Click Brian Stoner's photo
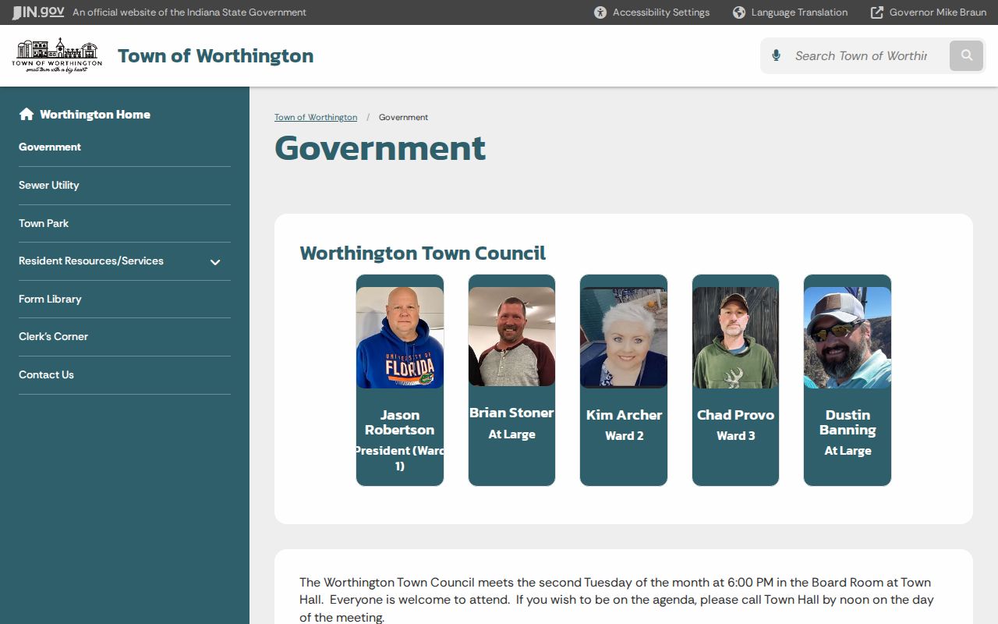The height and width of the screenshot is (624, 998). (511, 336)
